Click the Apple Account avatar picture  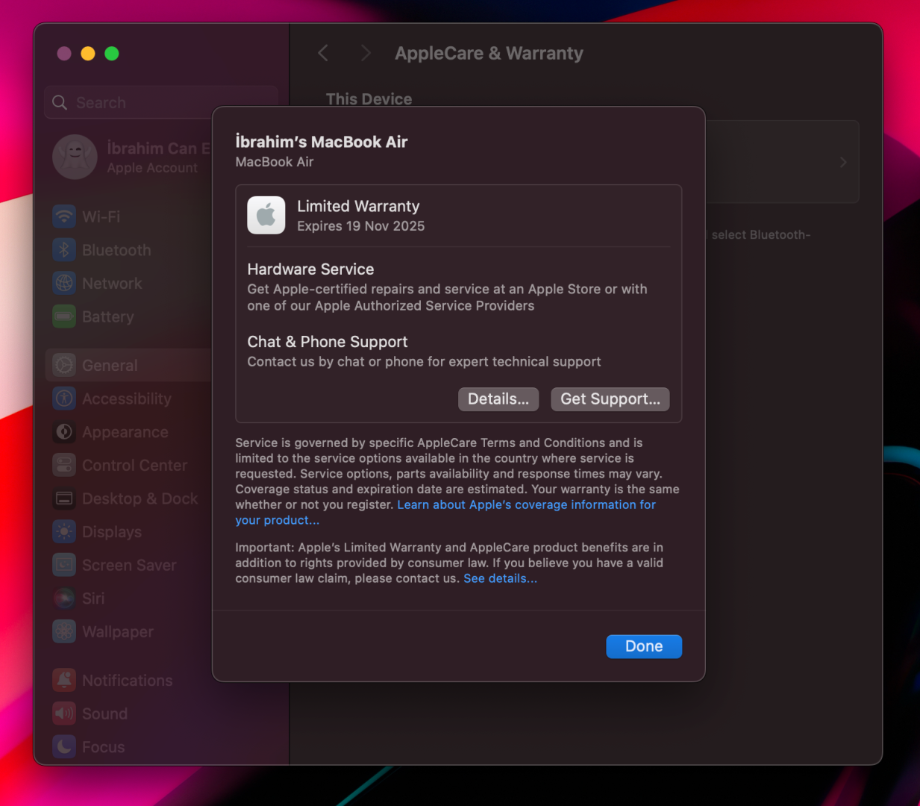(x=75, y=157)
